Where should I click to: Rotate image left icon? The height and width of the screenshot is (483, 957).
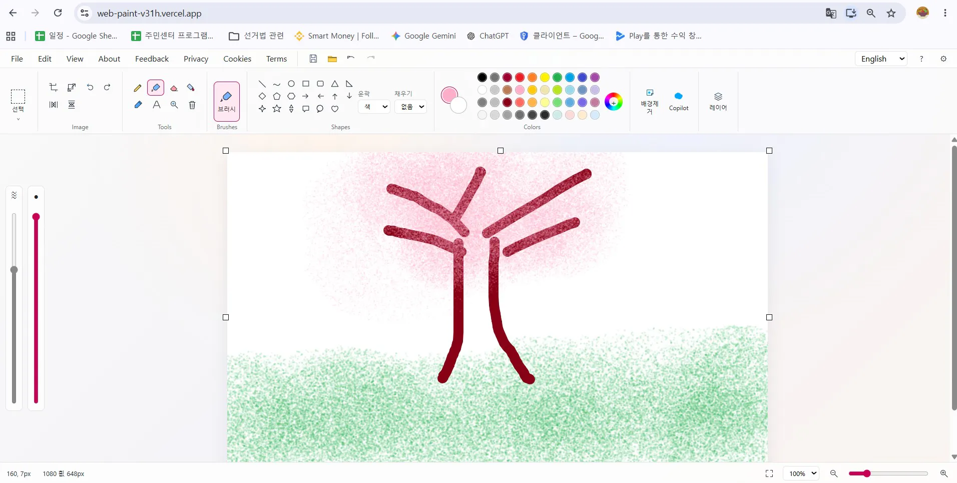click(x=90, y=87)
